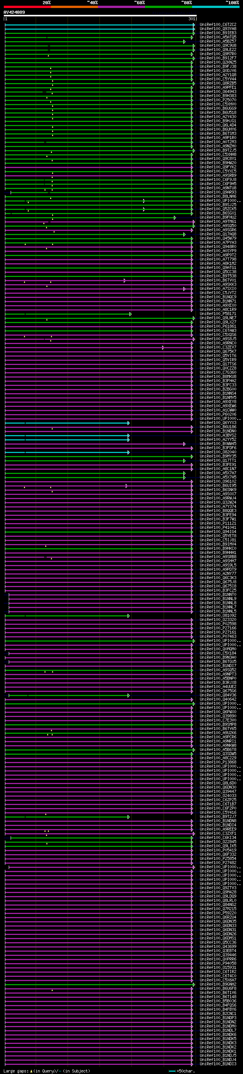Choose hit label UniRef100_B9HKC0
Viewport: 243px width, 1074px height.
click(x=218, y=549)
